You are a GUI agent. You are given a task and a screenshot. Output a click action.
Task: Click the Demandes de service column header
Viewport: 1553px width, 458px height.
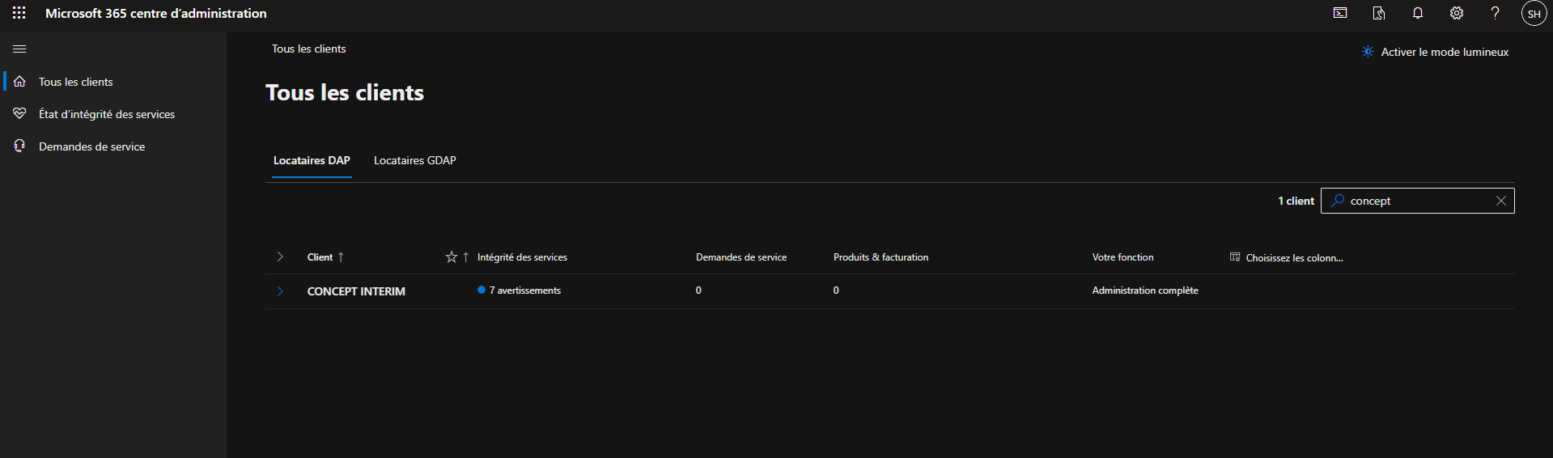click(x=741, y=257)
